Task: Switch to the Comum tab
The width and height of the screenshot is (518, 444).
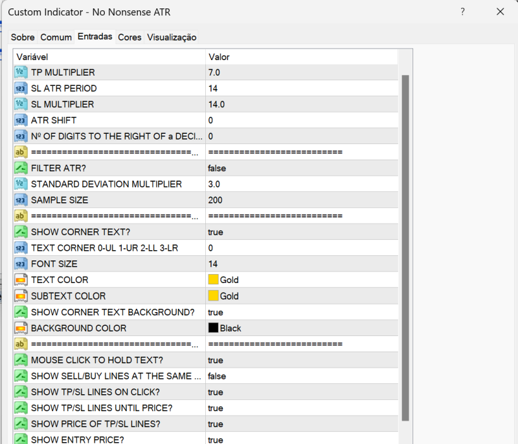Action: (x=56, y=37)
